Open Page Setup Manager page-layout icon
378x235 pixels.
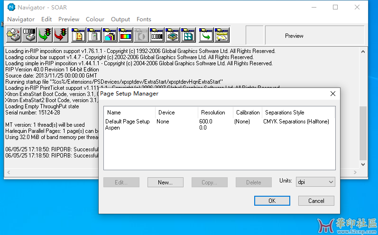(x=78, y=35)
